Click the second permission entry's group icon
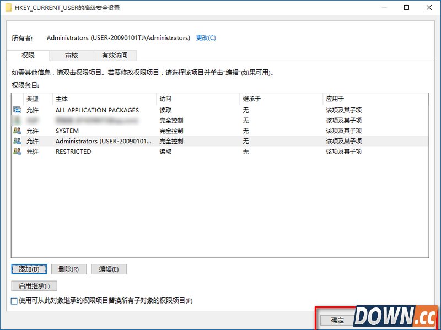 (x=17, y=120)
